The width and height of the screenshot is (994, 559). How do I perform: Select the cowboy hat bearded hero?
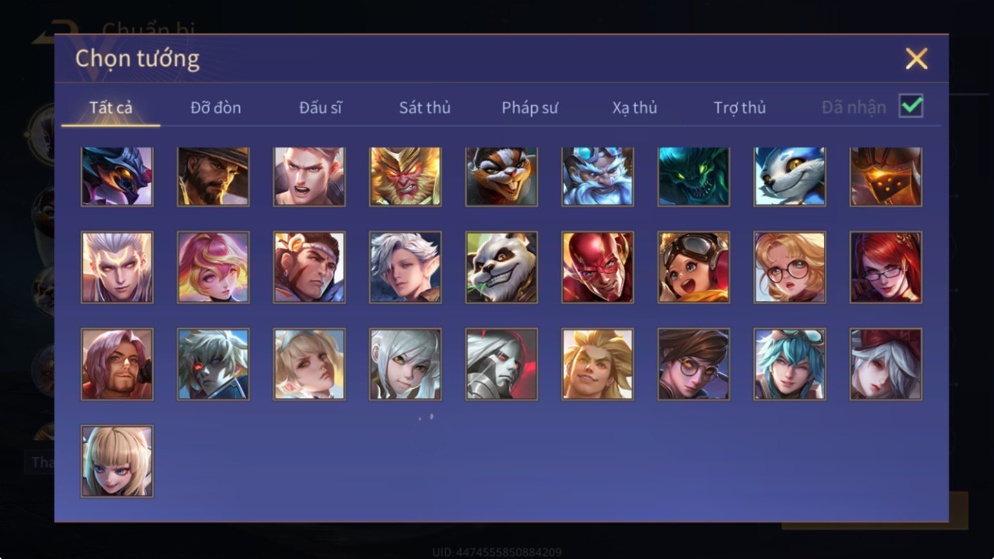coord(213,177)
